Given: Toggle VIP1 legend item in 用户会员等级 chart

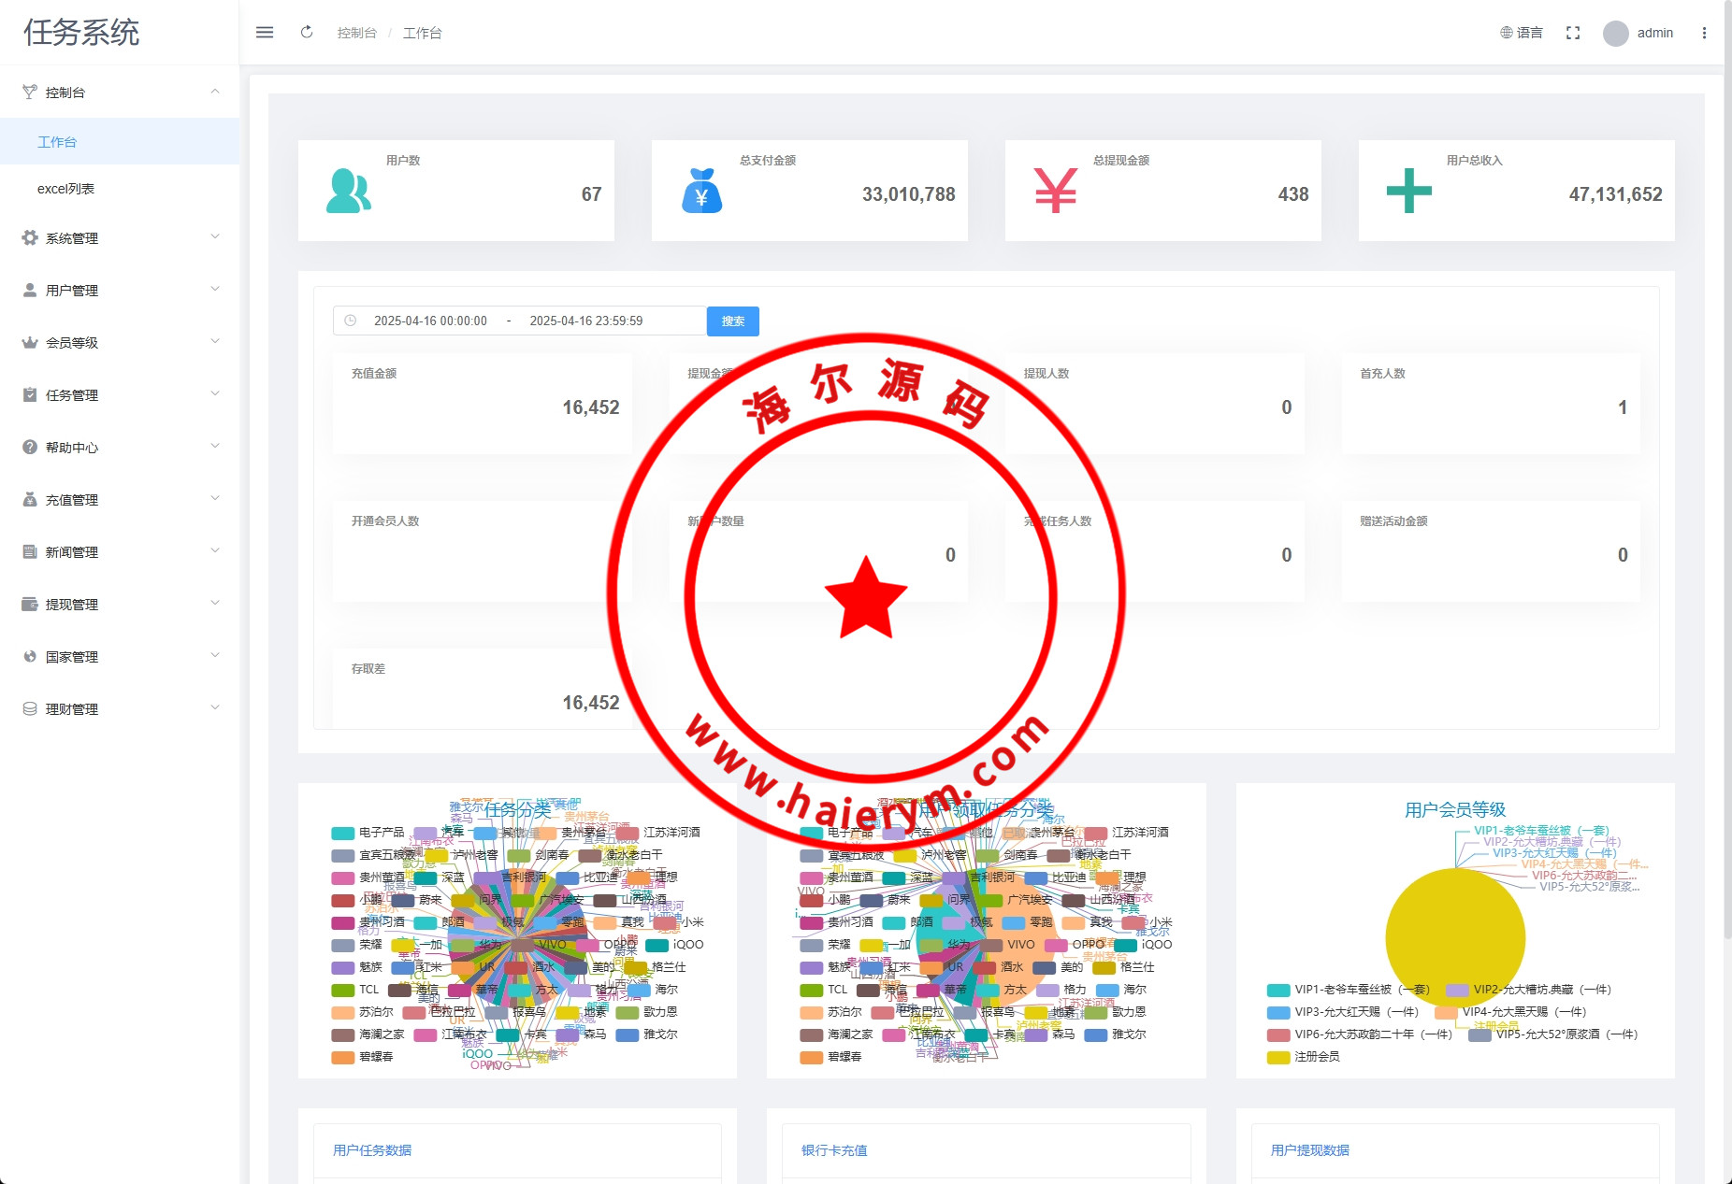Looking at the screenshot, I should (x=1347, y=990).
